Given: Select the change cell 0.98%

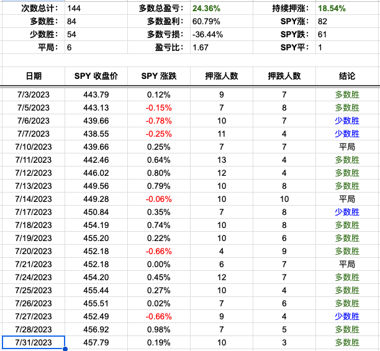Looking at the screenshot, I should click(x=159, y=330).
